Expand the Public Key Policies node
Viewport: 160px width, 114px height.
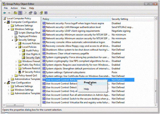pyautogui.click(x=16, y=65)
